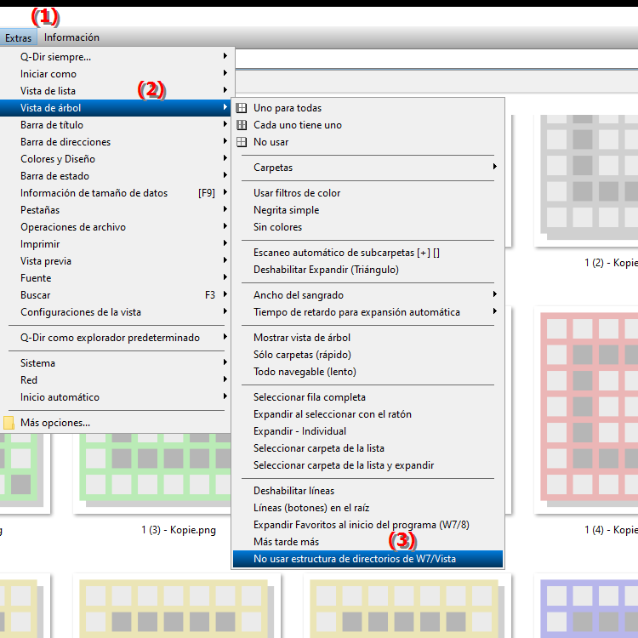Viewport: 638px width, 638px height.
Task: Open the Pestañas submenu
Action: coord(116,210)
